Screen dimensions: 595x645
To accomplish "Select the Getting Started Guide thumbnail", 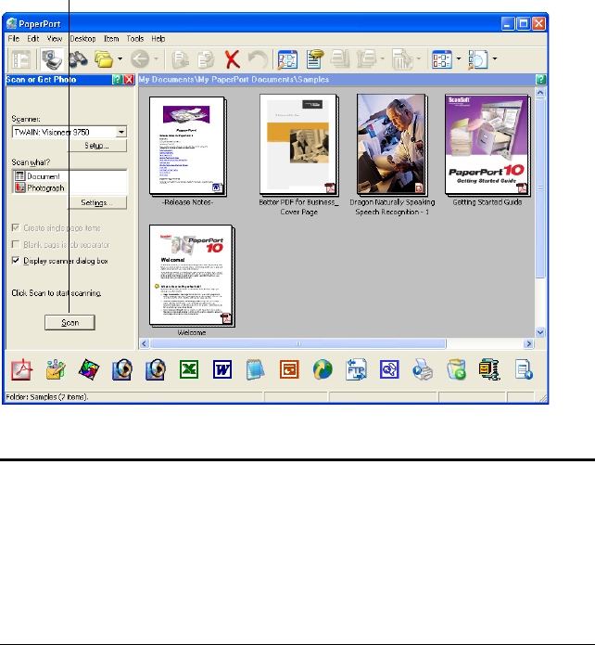I will (x=487, y=145).
